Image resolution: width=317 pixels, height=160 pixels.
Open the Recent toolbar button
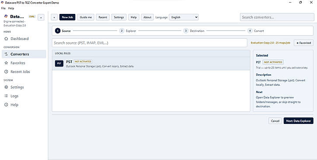tap(103, 17)
